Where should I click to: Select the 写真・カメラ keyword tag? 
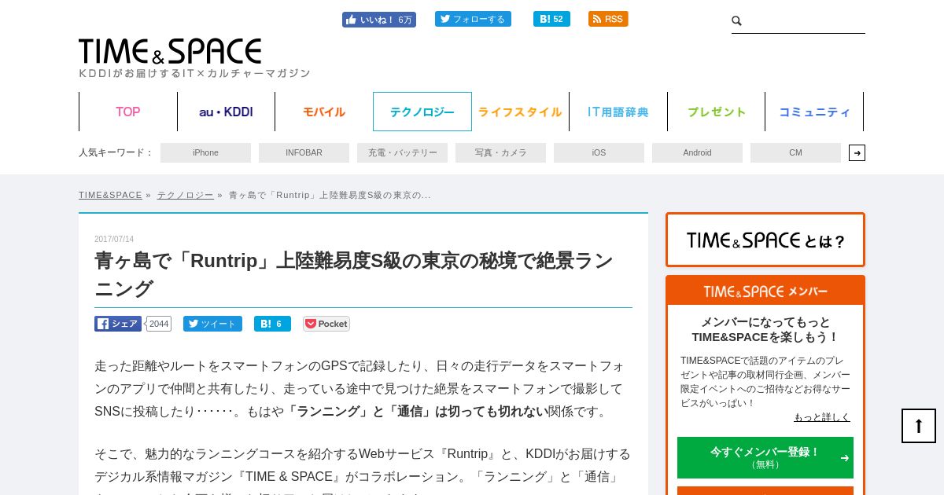click(500, 152)
